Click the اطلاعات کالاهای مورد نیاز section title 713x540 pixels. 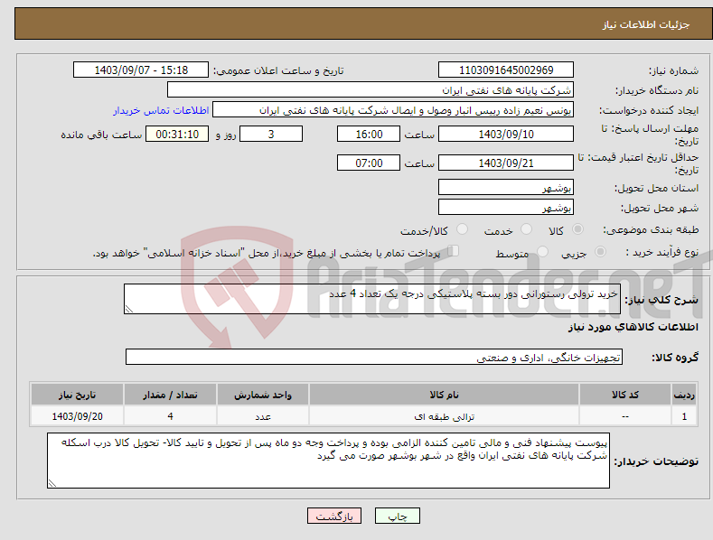point(633,327)
